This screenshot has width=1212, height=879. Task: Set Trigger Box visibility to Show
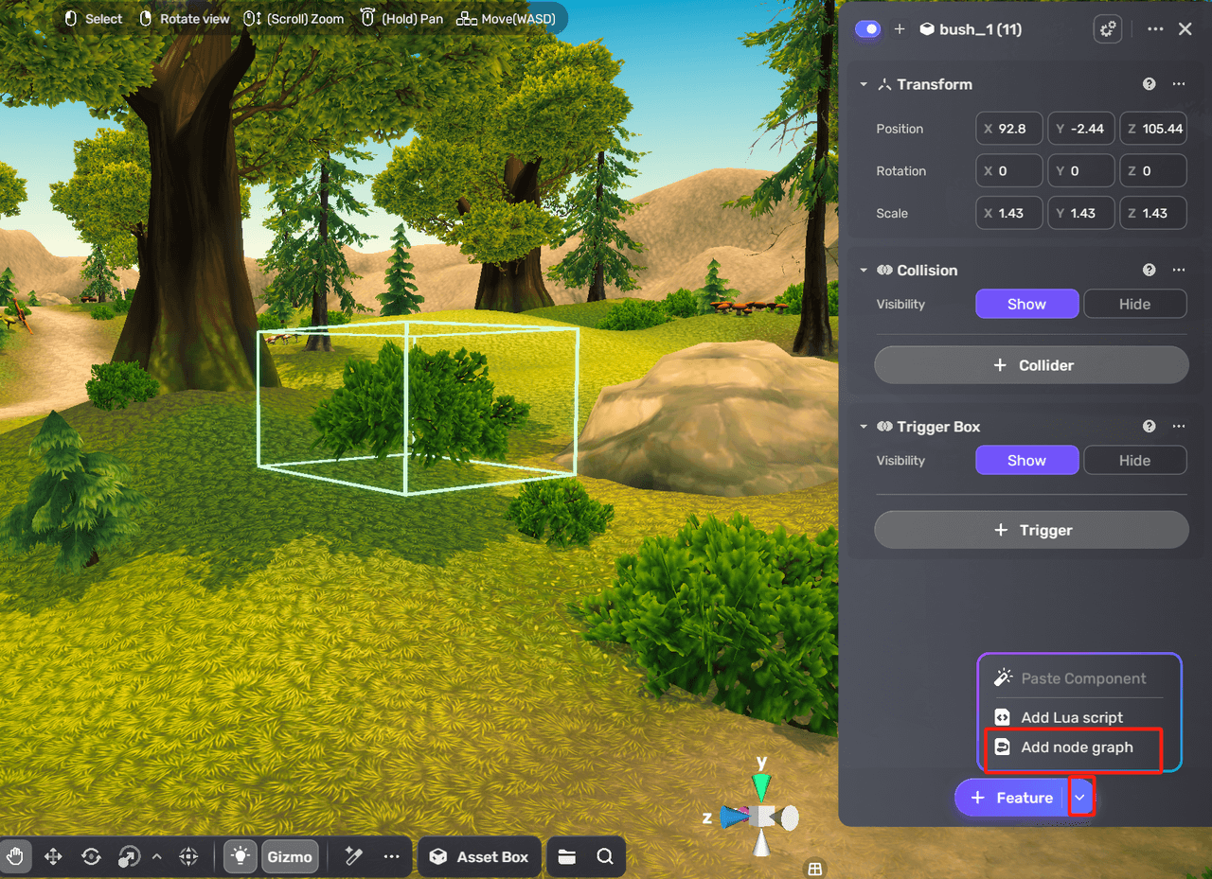(x=1026, y=461)
